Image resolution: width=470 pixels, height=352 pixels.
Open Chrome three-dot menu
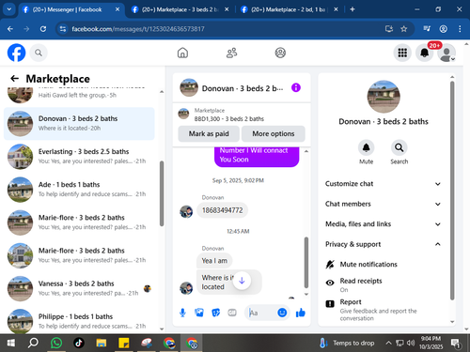click(x=460, y=29)
